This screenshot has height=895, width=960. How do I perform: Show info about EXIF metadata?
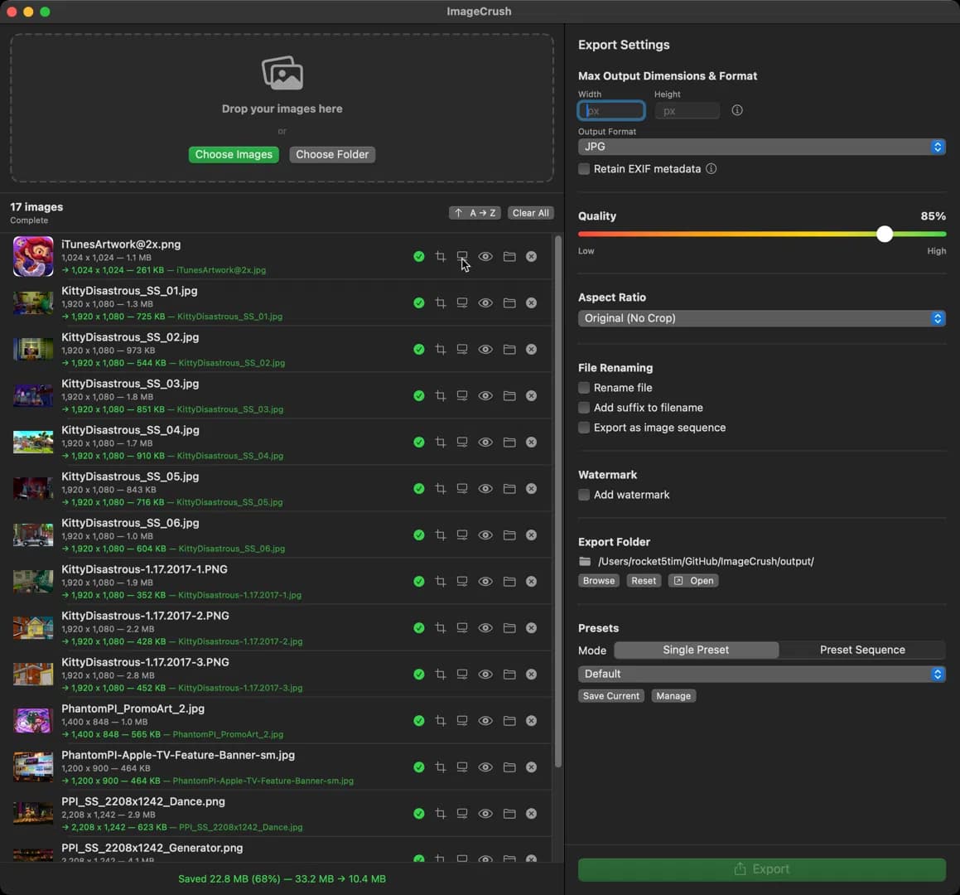711,168
